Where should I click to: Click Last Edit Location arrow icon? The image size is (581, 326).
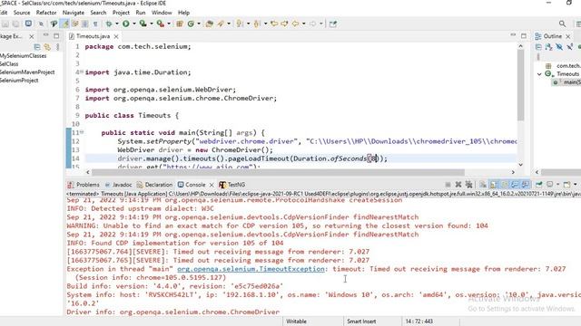click(x=274, y=24)
